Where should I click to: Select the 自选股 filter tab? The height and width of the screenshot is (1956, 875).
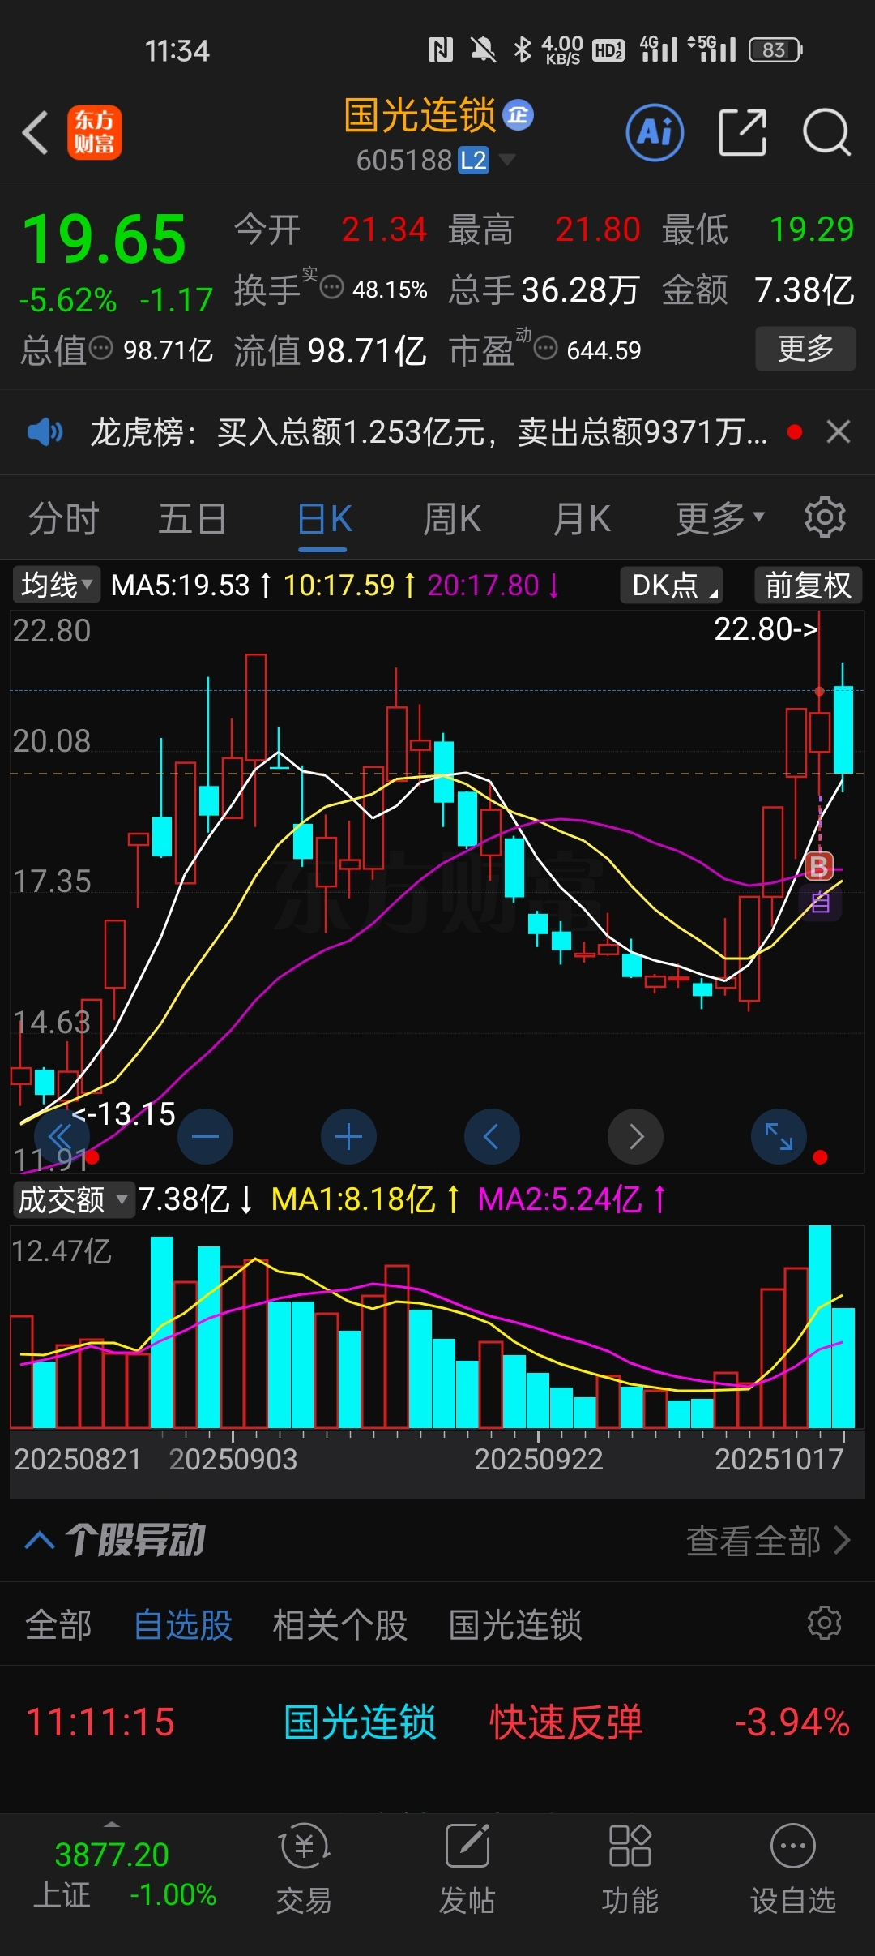click(183, 1624)
